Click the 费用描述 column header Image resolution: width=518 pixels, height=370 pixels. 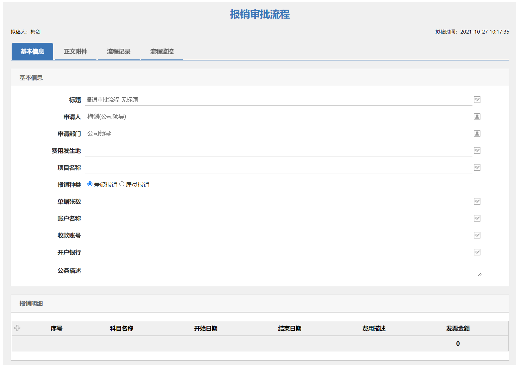374,328
